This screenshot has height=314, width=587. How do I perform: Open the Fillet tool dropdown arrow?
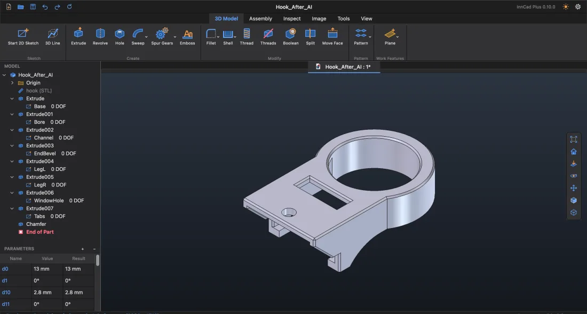[x=218, y=37]
